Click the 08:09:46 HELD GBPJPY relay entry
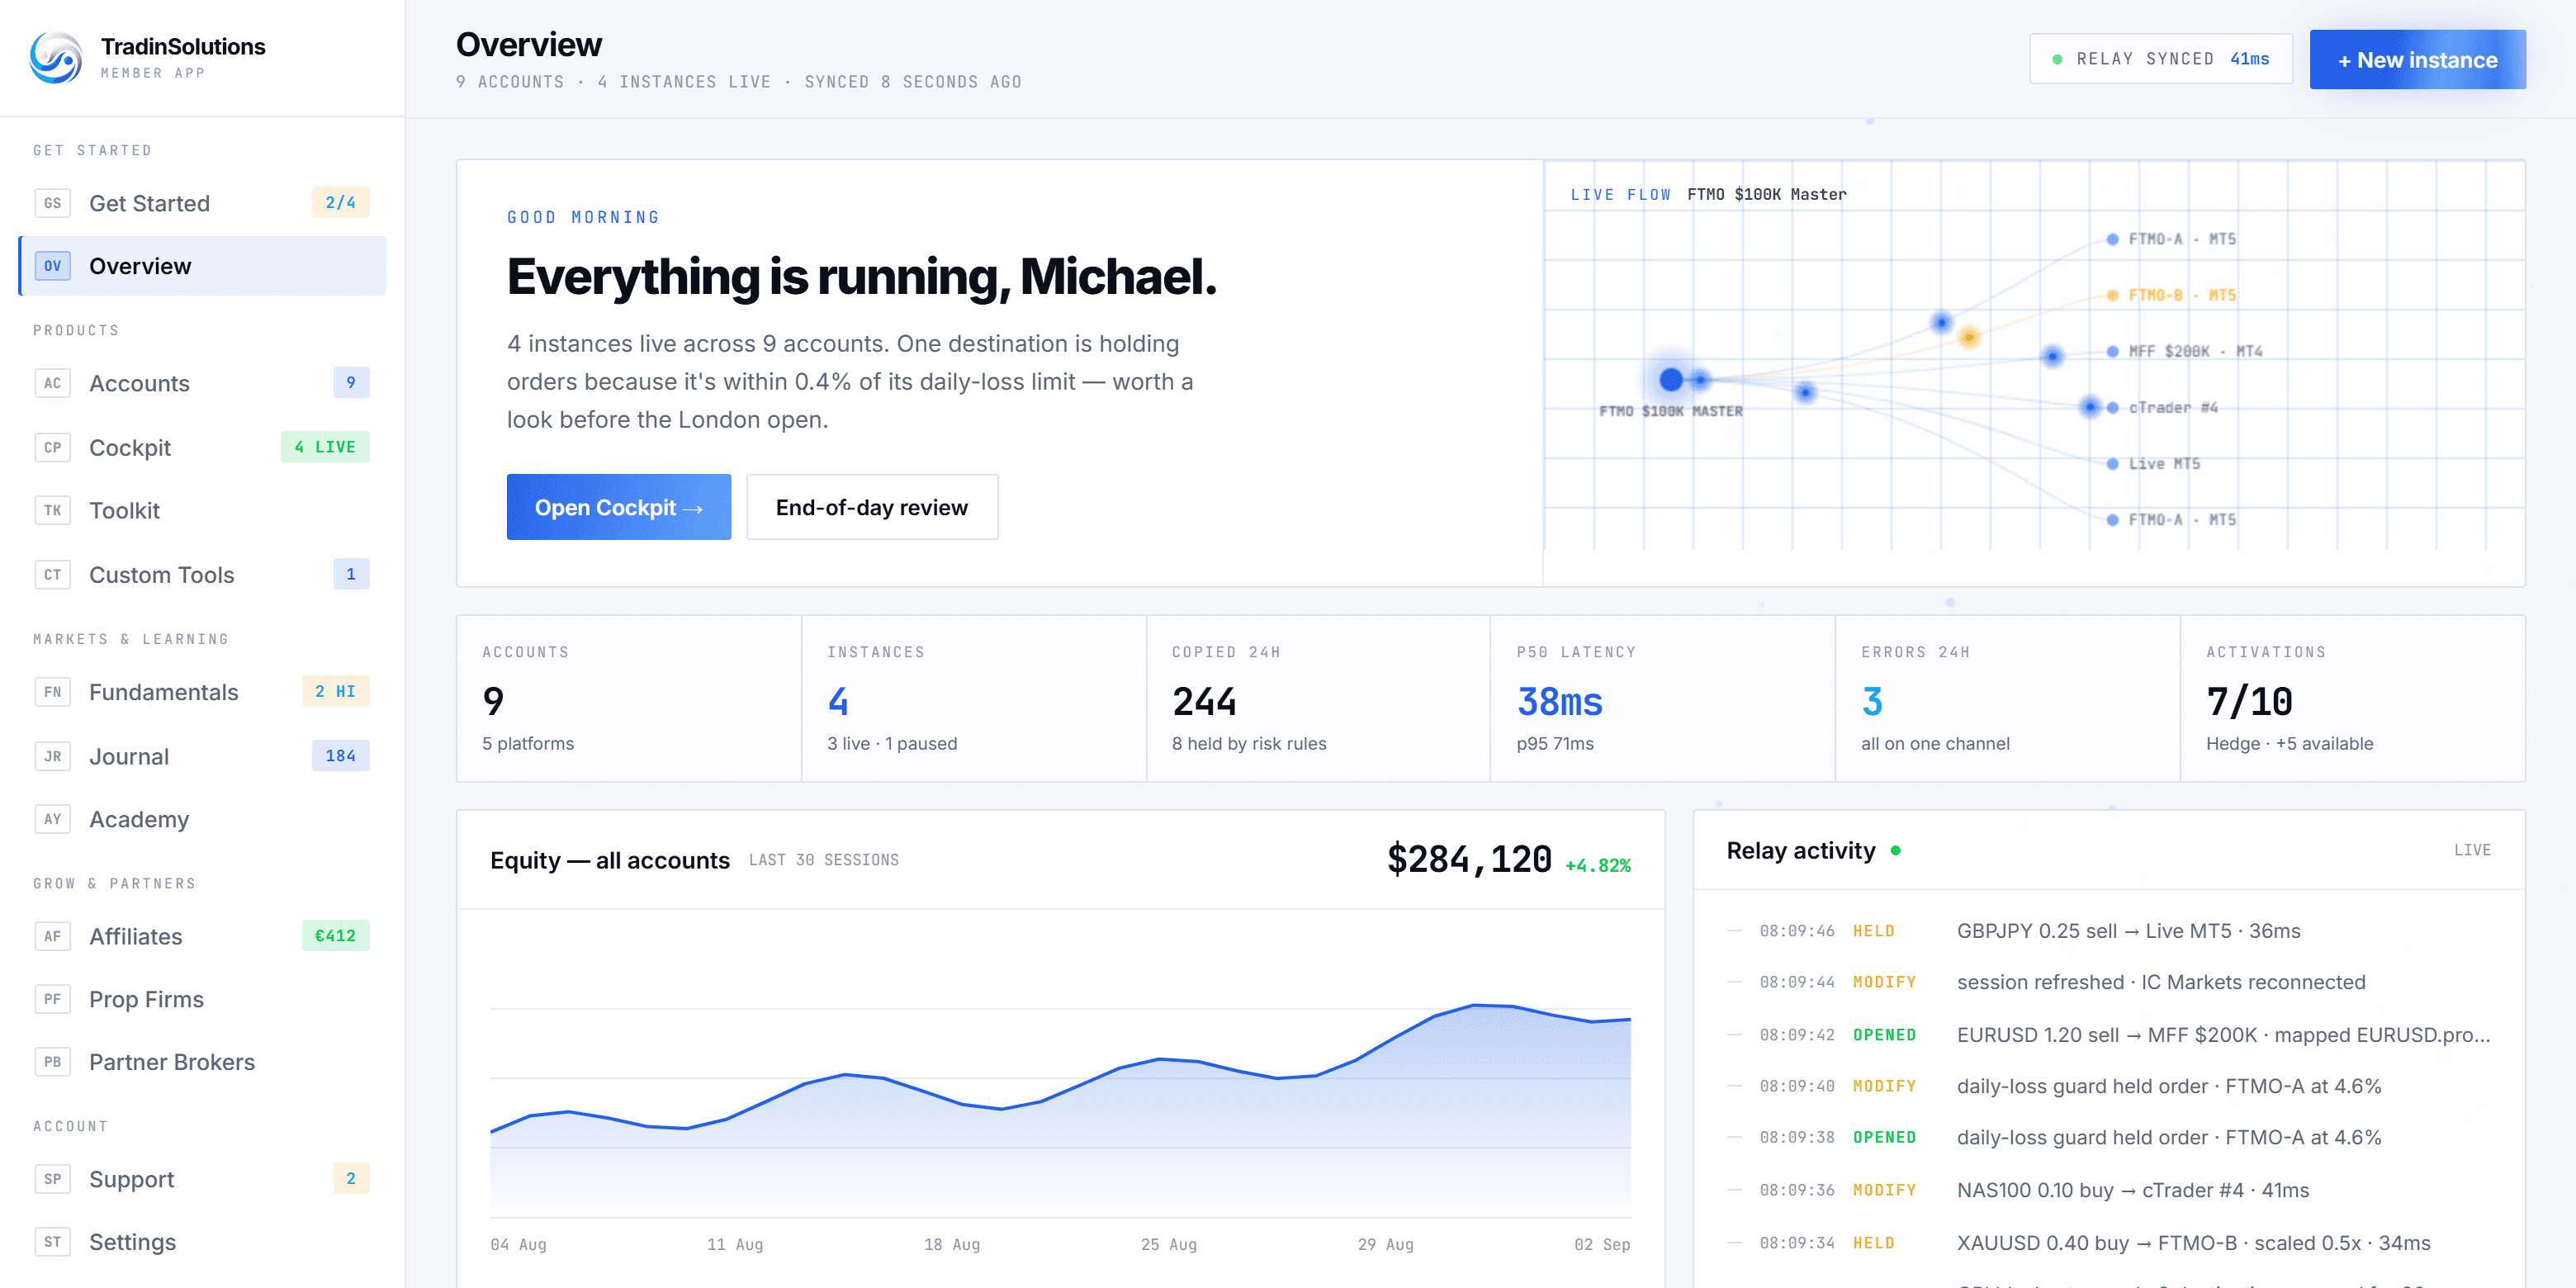 2108,930
